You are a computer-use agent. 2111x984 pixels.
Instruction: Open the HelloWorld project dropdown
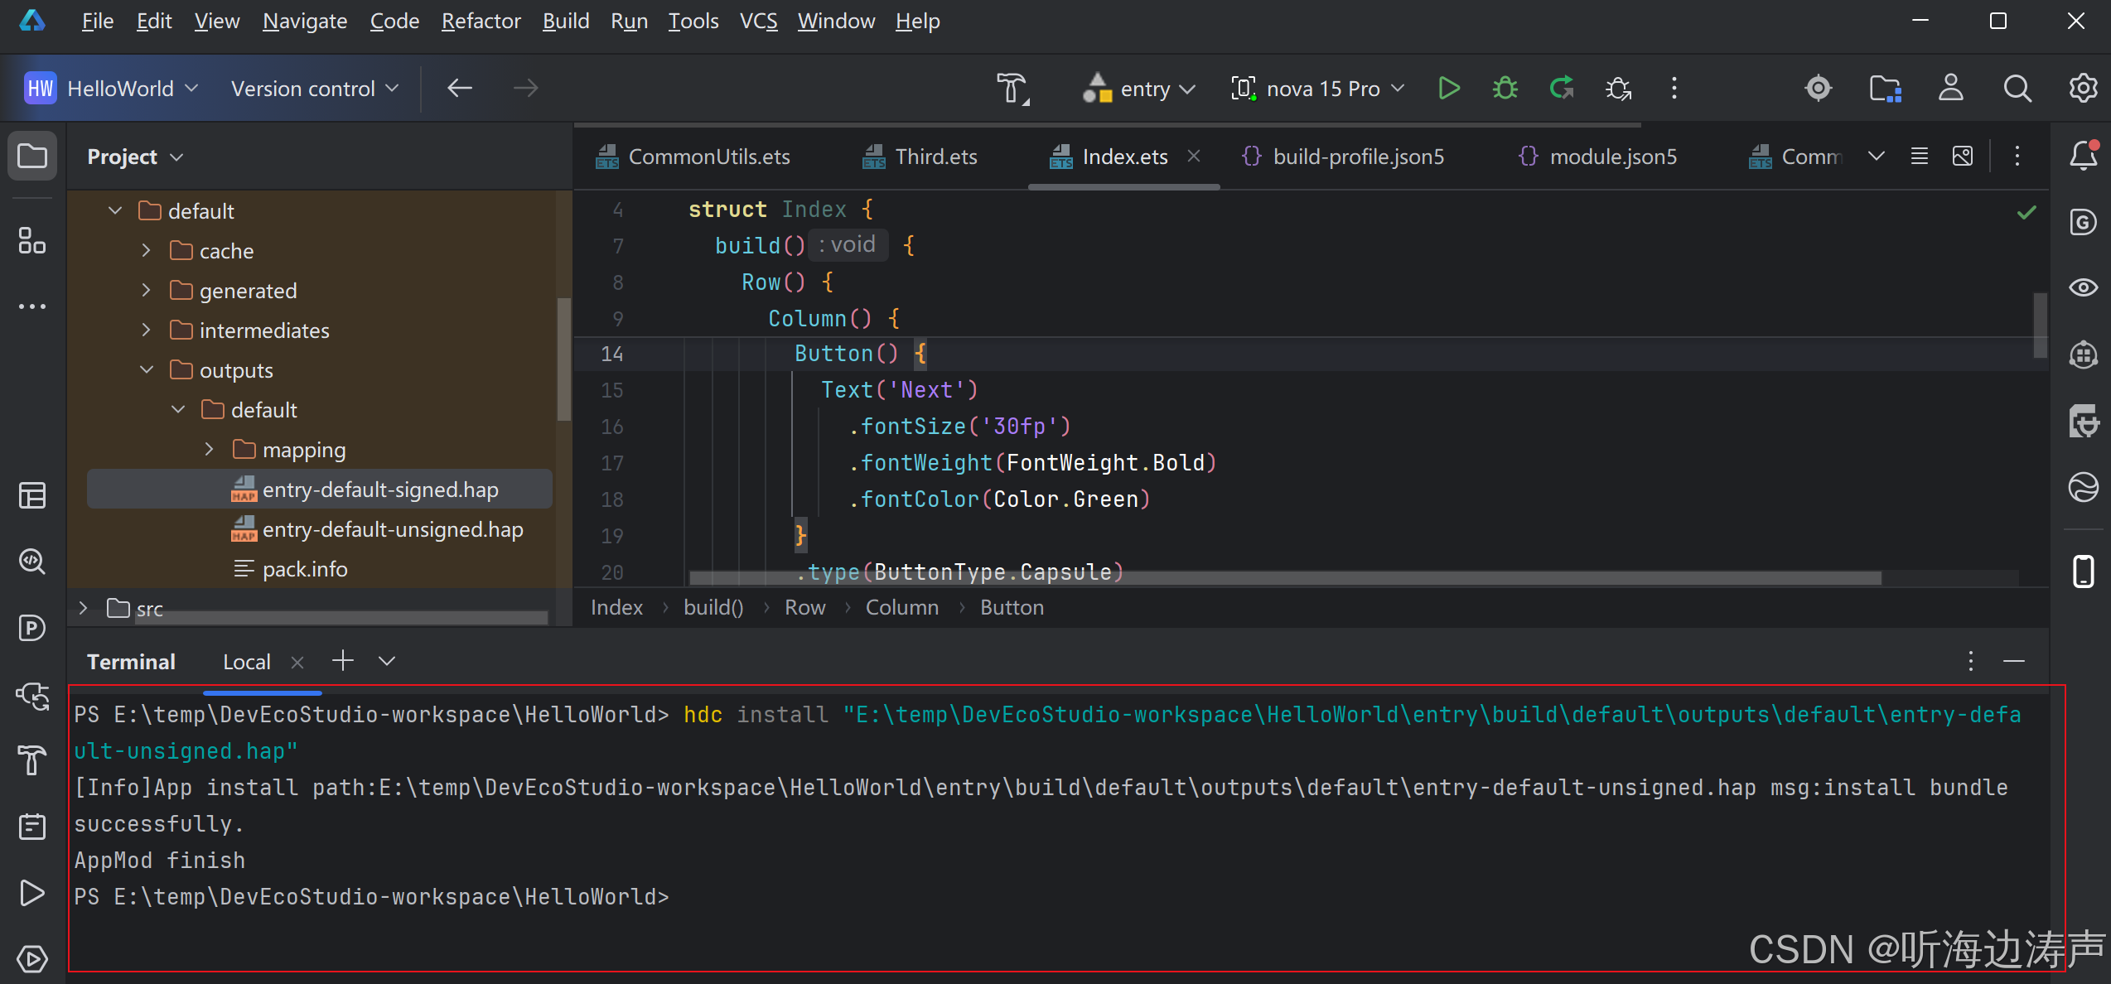point(112,88)
